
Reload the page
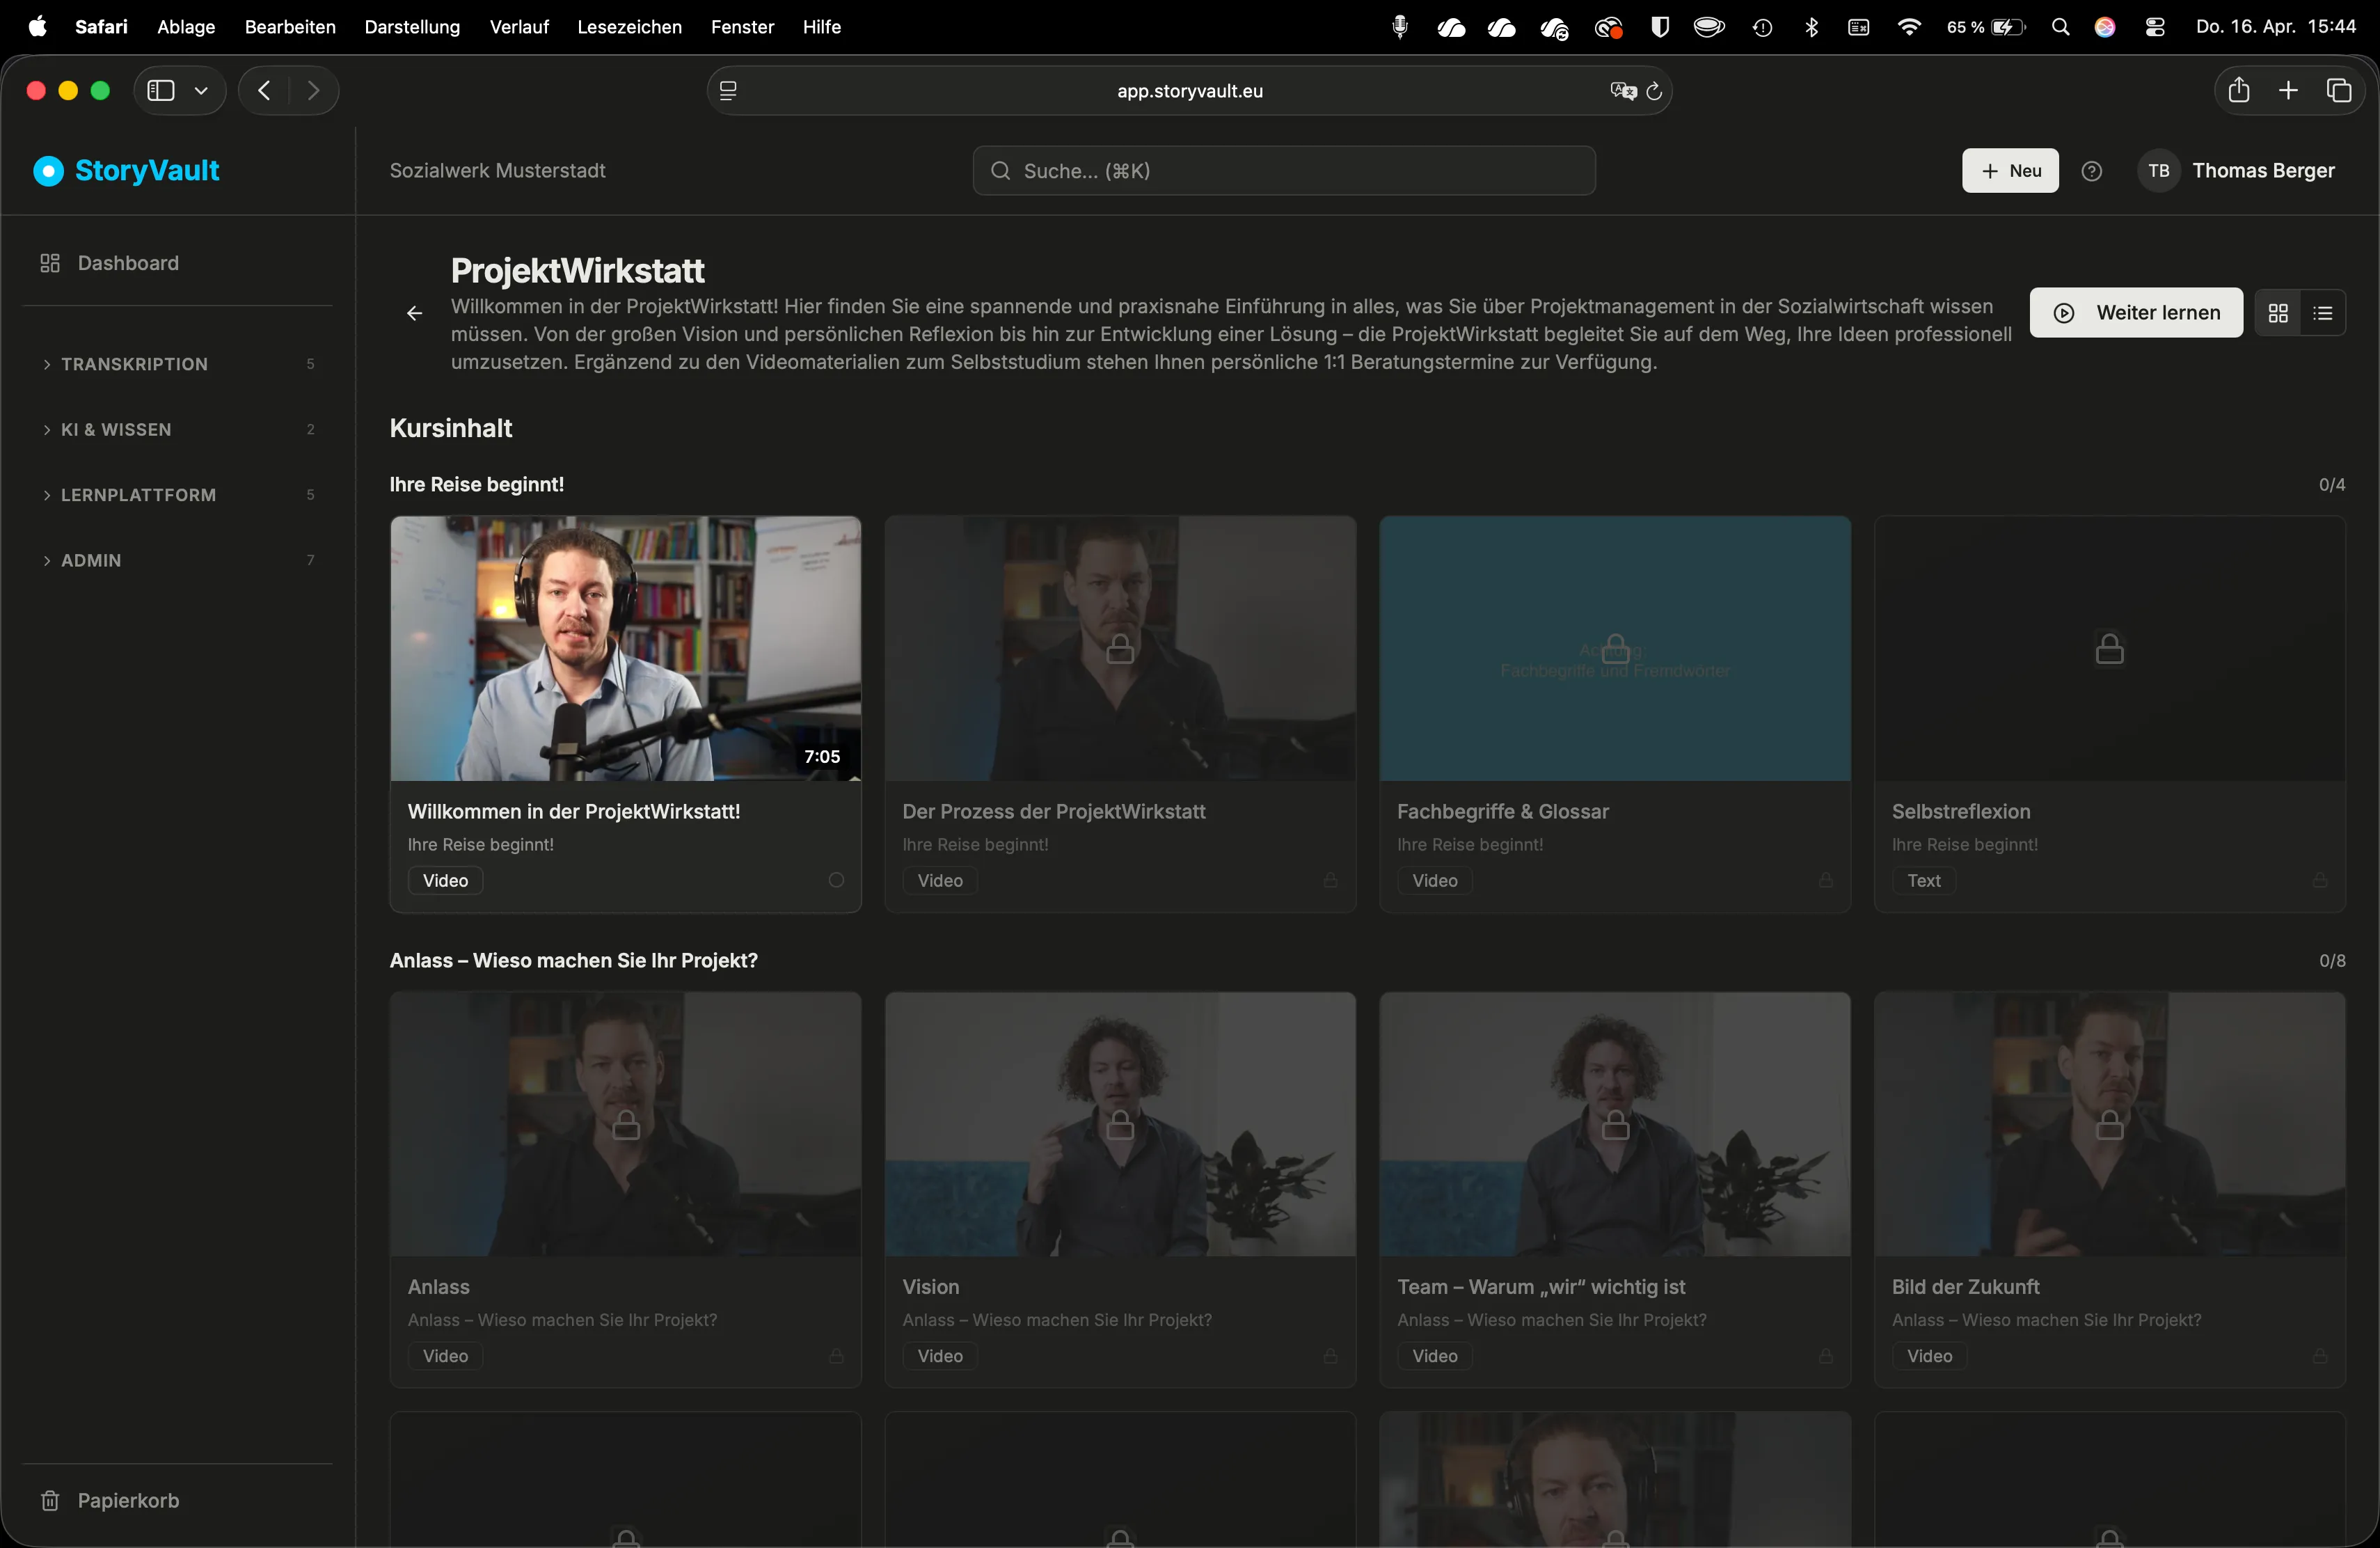pyautogui.click(x=1654, y=91)
